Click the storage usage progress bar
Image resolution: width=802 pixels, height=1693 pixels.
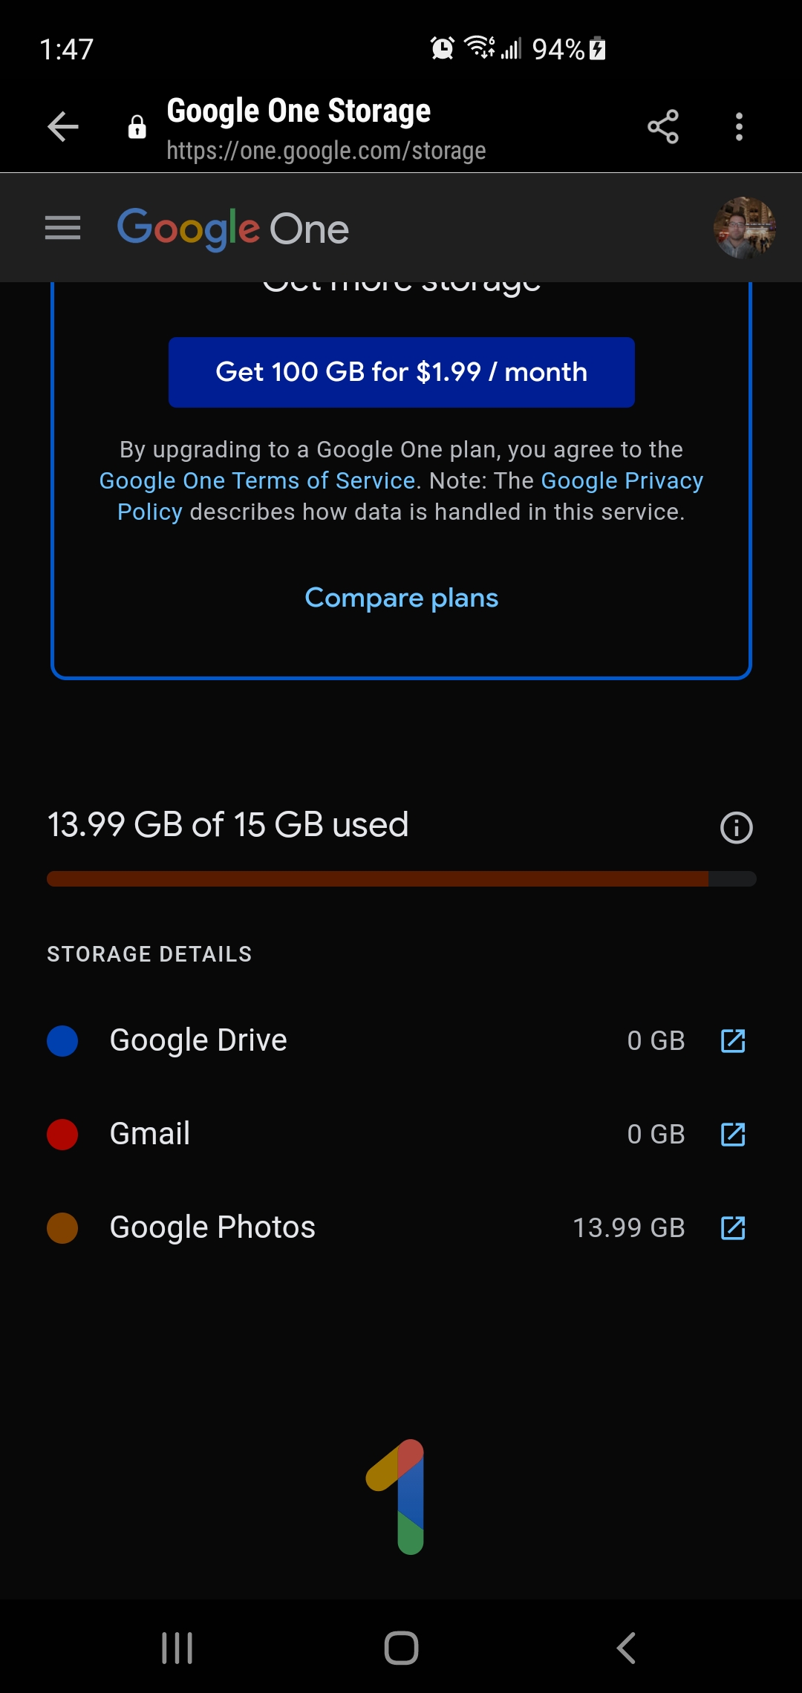[402, 879]
